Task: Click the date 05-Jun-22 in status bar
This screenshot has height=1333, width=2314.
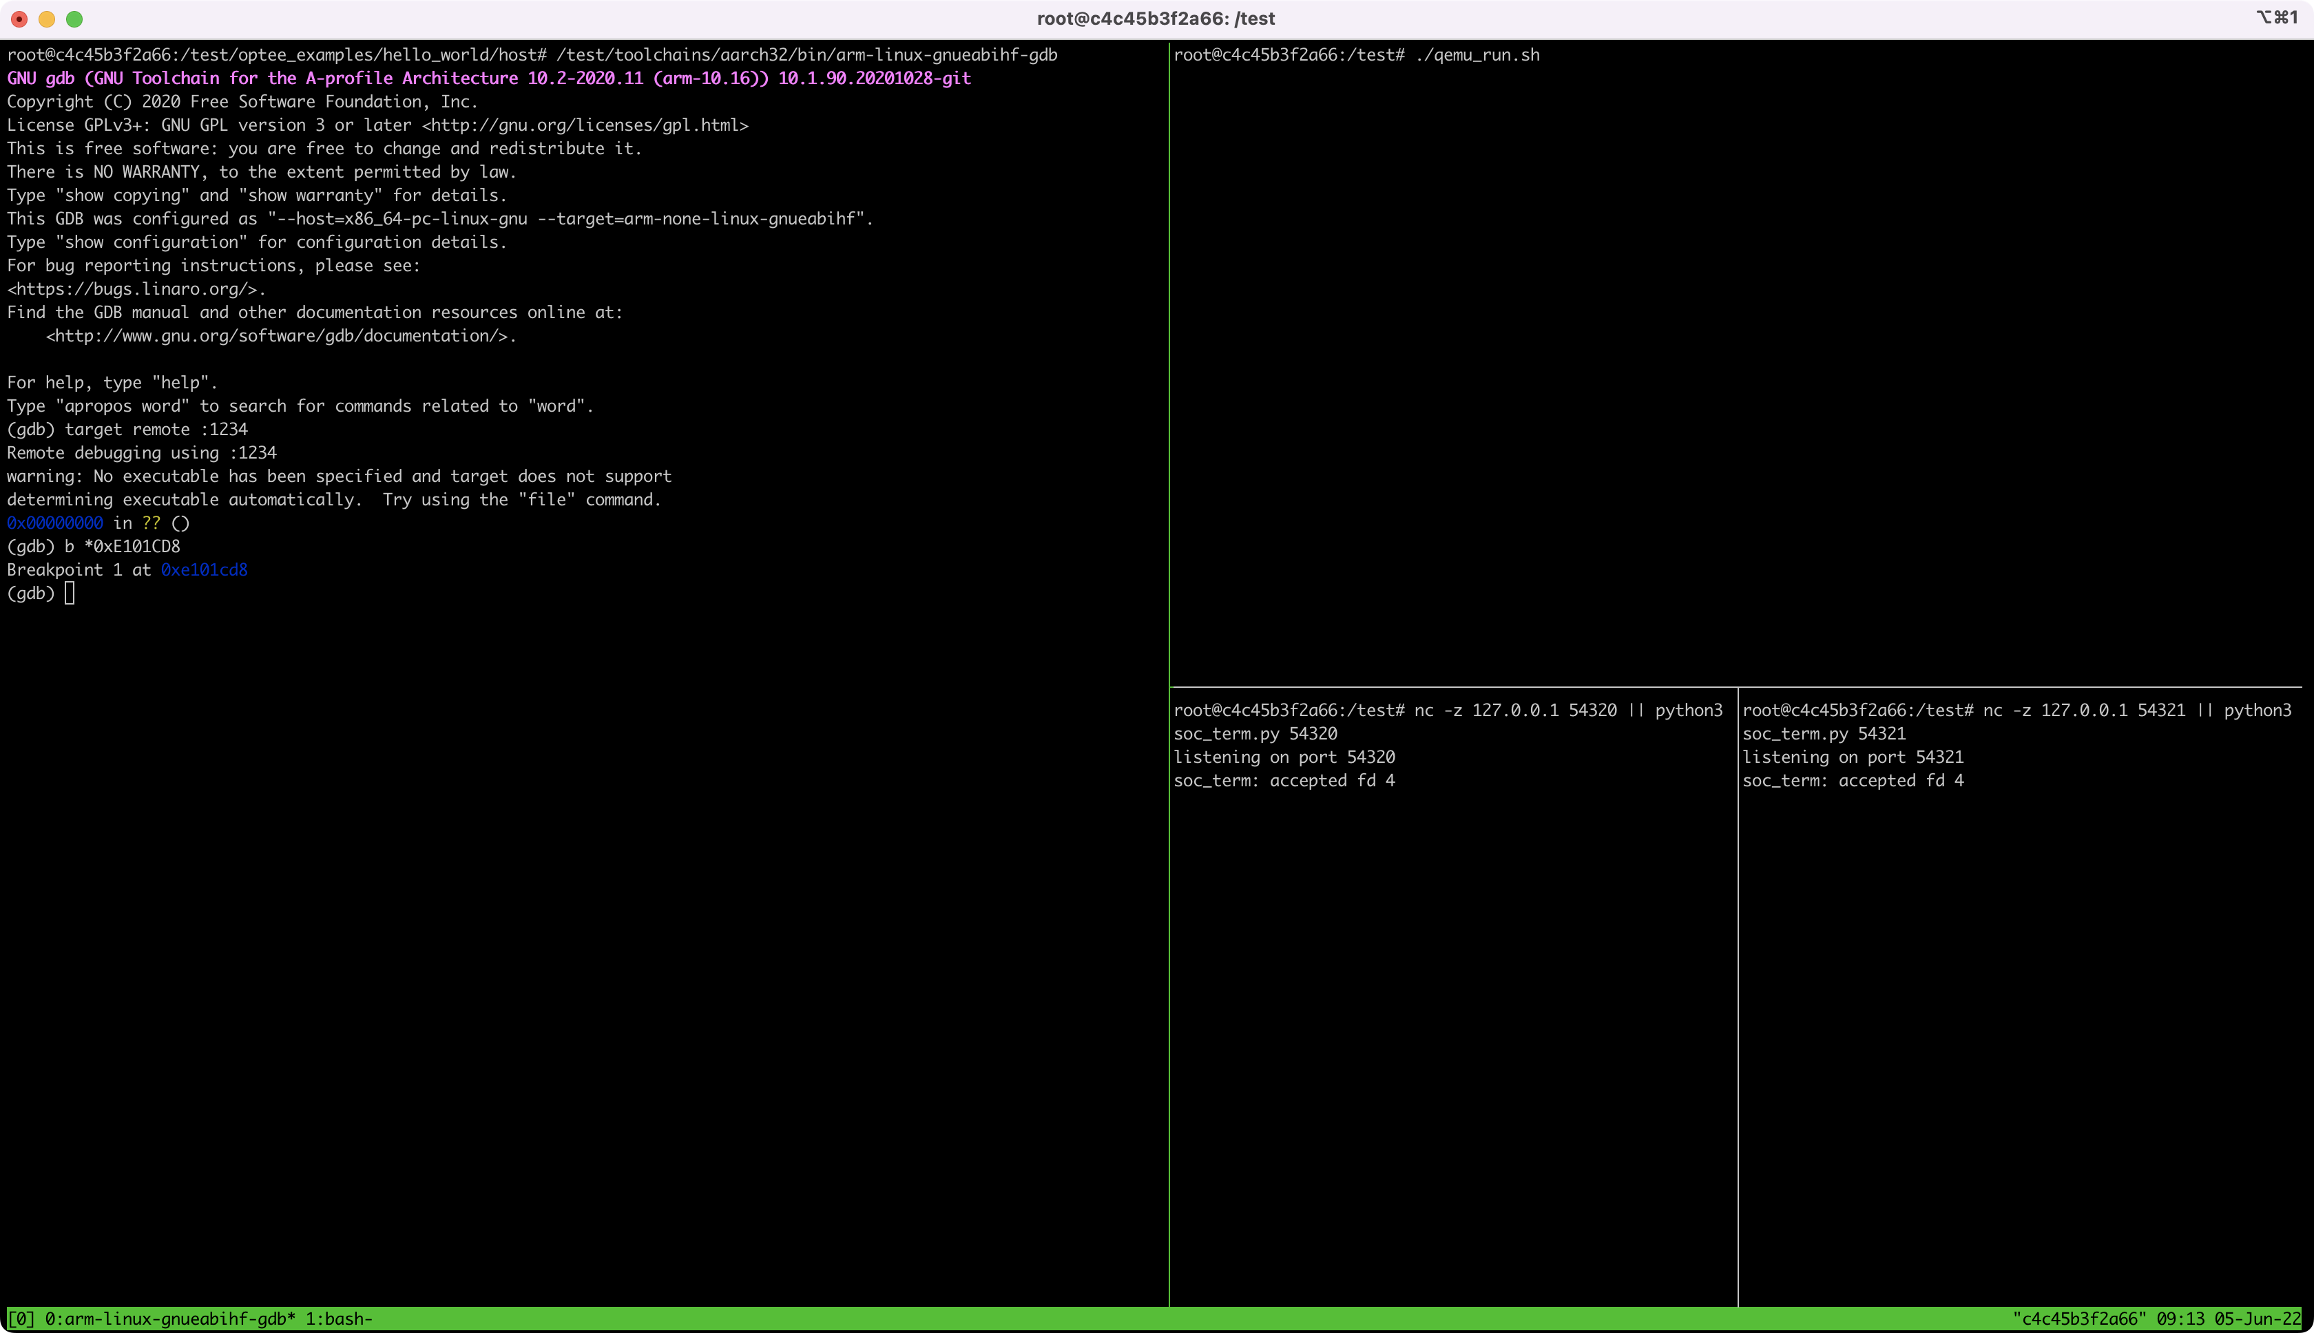Action: point(2258,1319)
